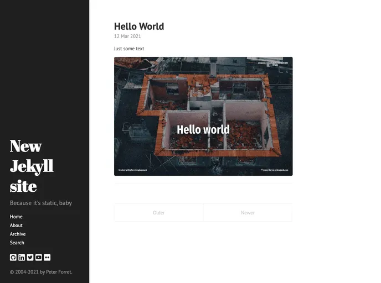Navigate to the Archive page
Image resolution: width=381 pixels, height=283 pixels.
tap(18, 234)
